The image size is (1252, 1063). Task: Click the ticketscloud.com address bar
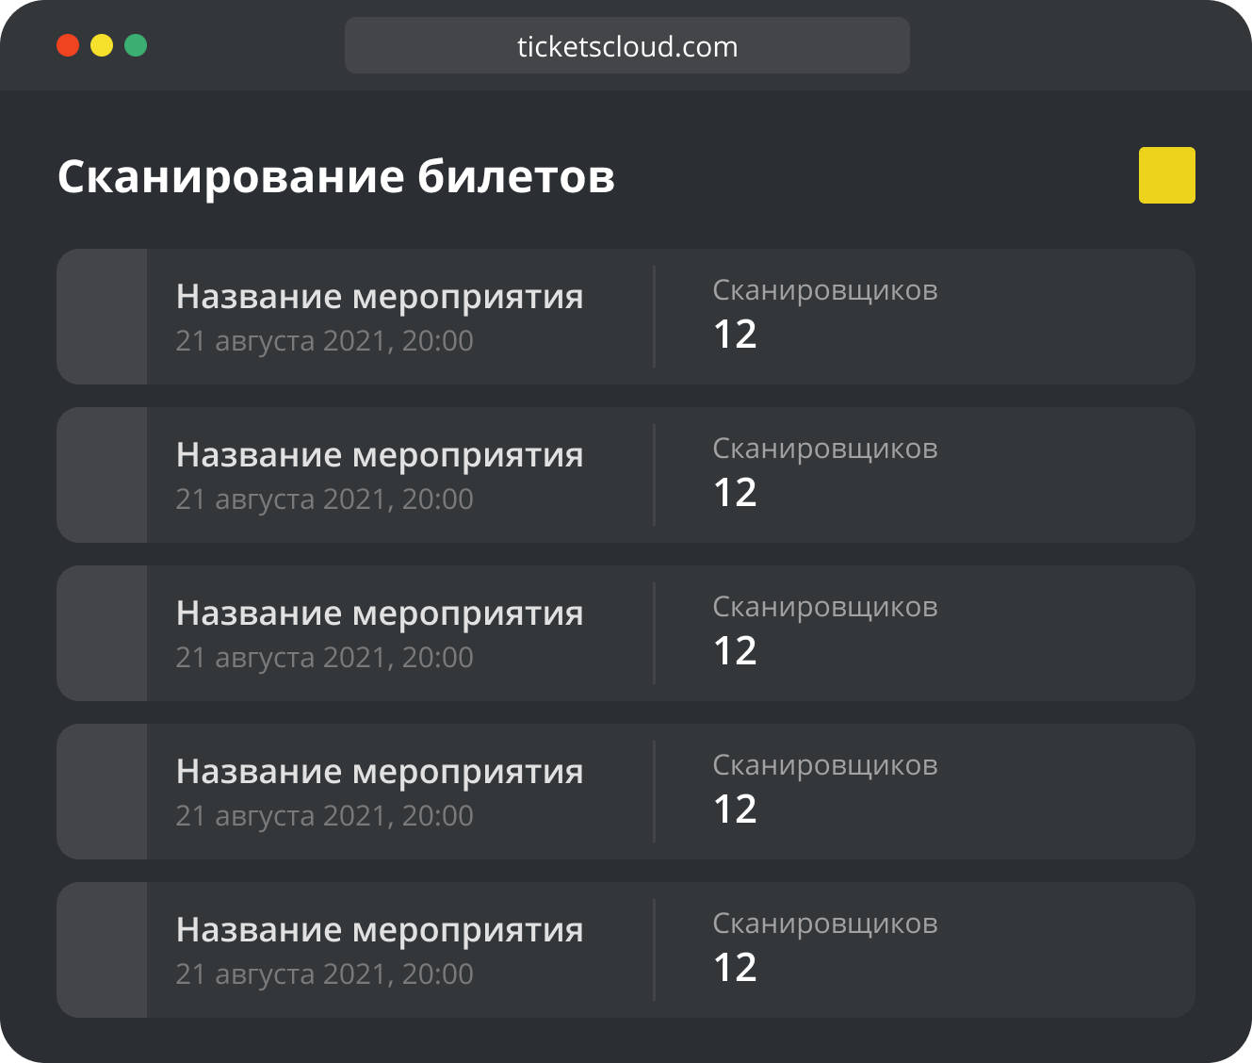[x=627, y=45]
